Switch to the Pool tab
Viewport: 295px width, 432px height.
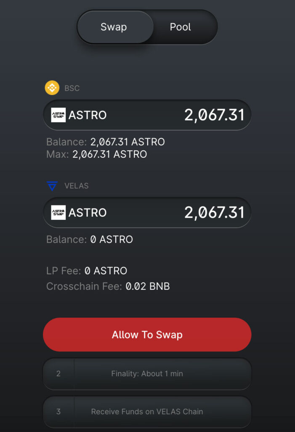pyautogui.click(x=181, y=27)
